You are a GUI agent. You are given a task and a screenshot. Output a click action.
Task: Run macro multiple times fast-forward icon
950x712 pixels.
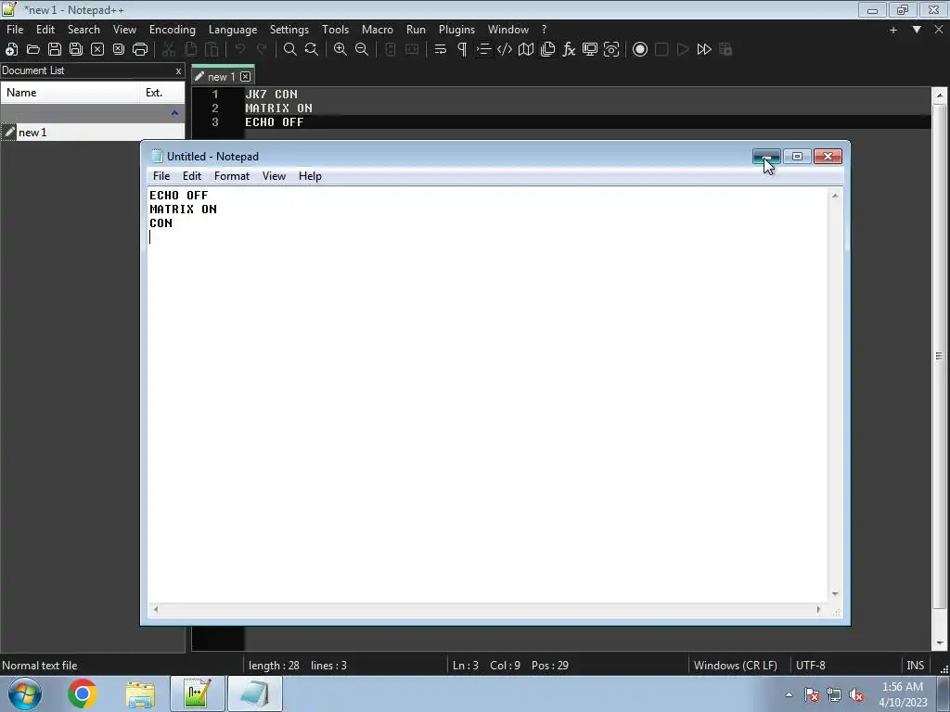(x=704, y=50)
